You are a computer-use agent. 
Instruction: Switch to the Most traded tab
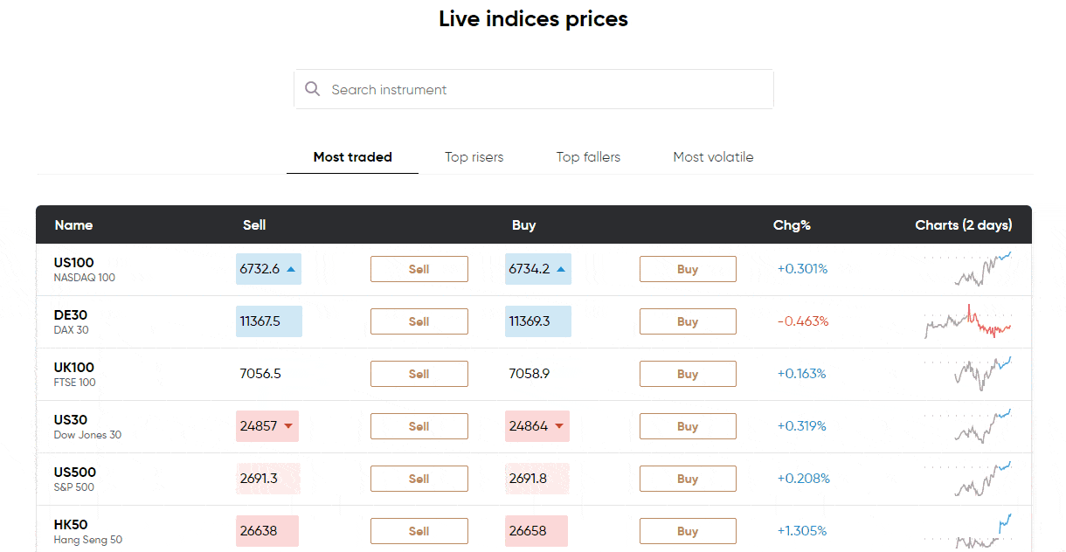click(x=353, y=157)
